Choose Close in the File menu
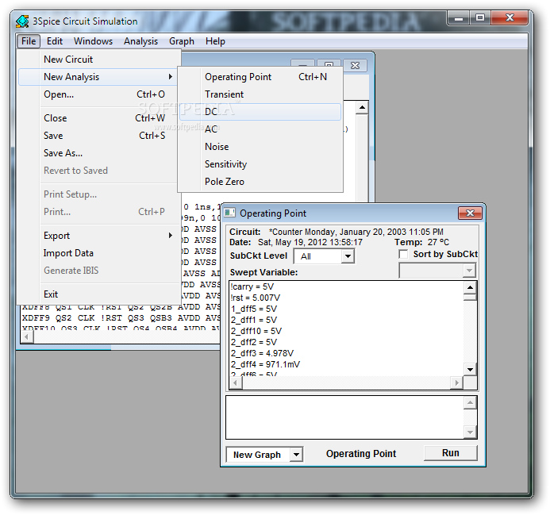The width and height of the screenshot is (550, 515). point(99,118)
